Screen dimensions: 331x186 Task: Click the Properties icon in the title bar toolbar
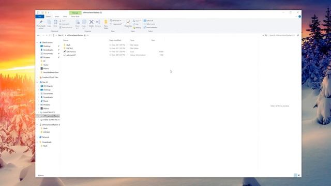point(42,12)
